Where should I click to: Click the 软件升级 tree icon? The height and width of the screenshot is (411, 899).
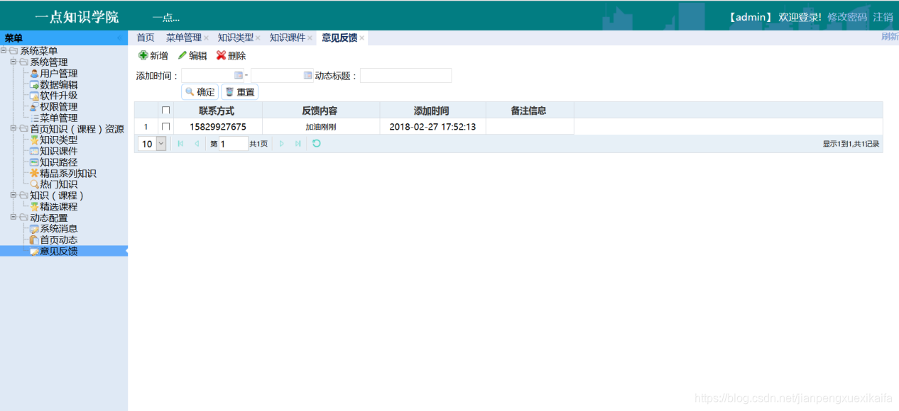34,96
